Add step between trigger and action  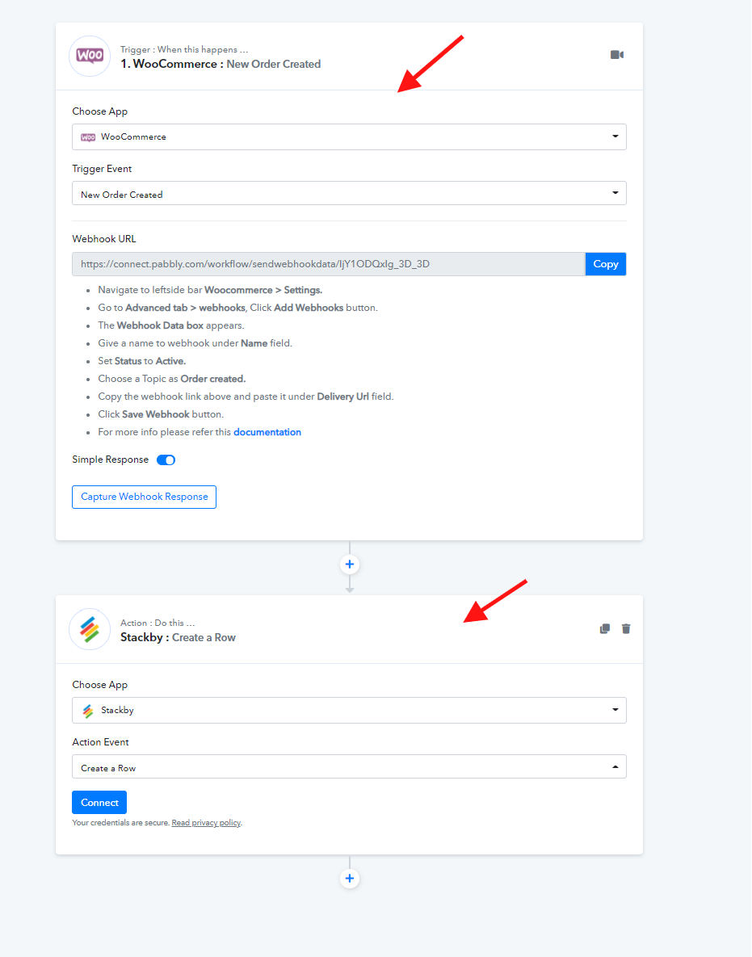pyautogui.click(x=350, y=564)
